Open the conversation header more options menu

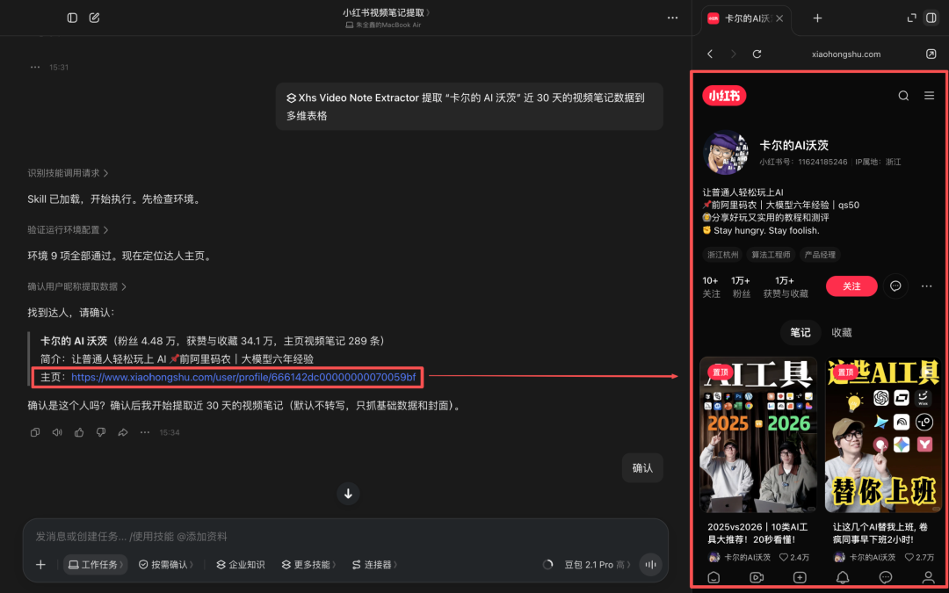click(672, 18)
